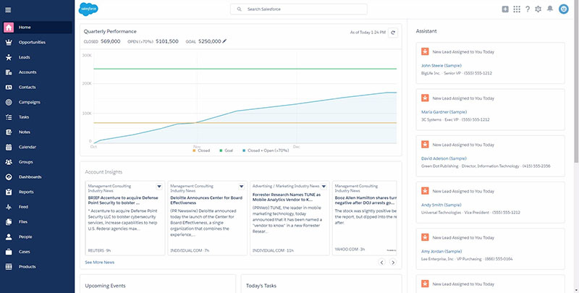Open the Setup gear icon
579x293 pixels.
(538, 9)
